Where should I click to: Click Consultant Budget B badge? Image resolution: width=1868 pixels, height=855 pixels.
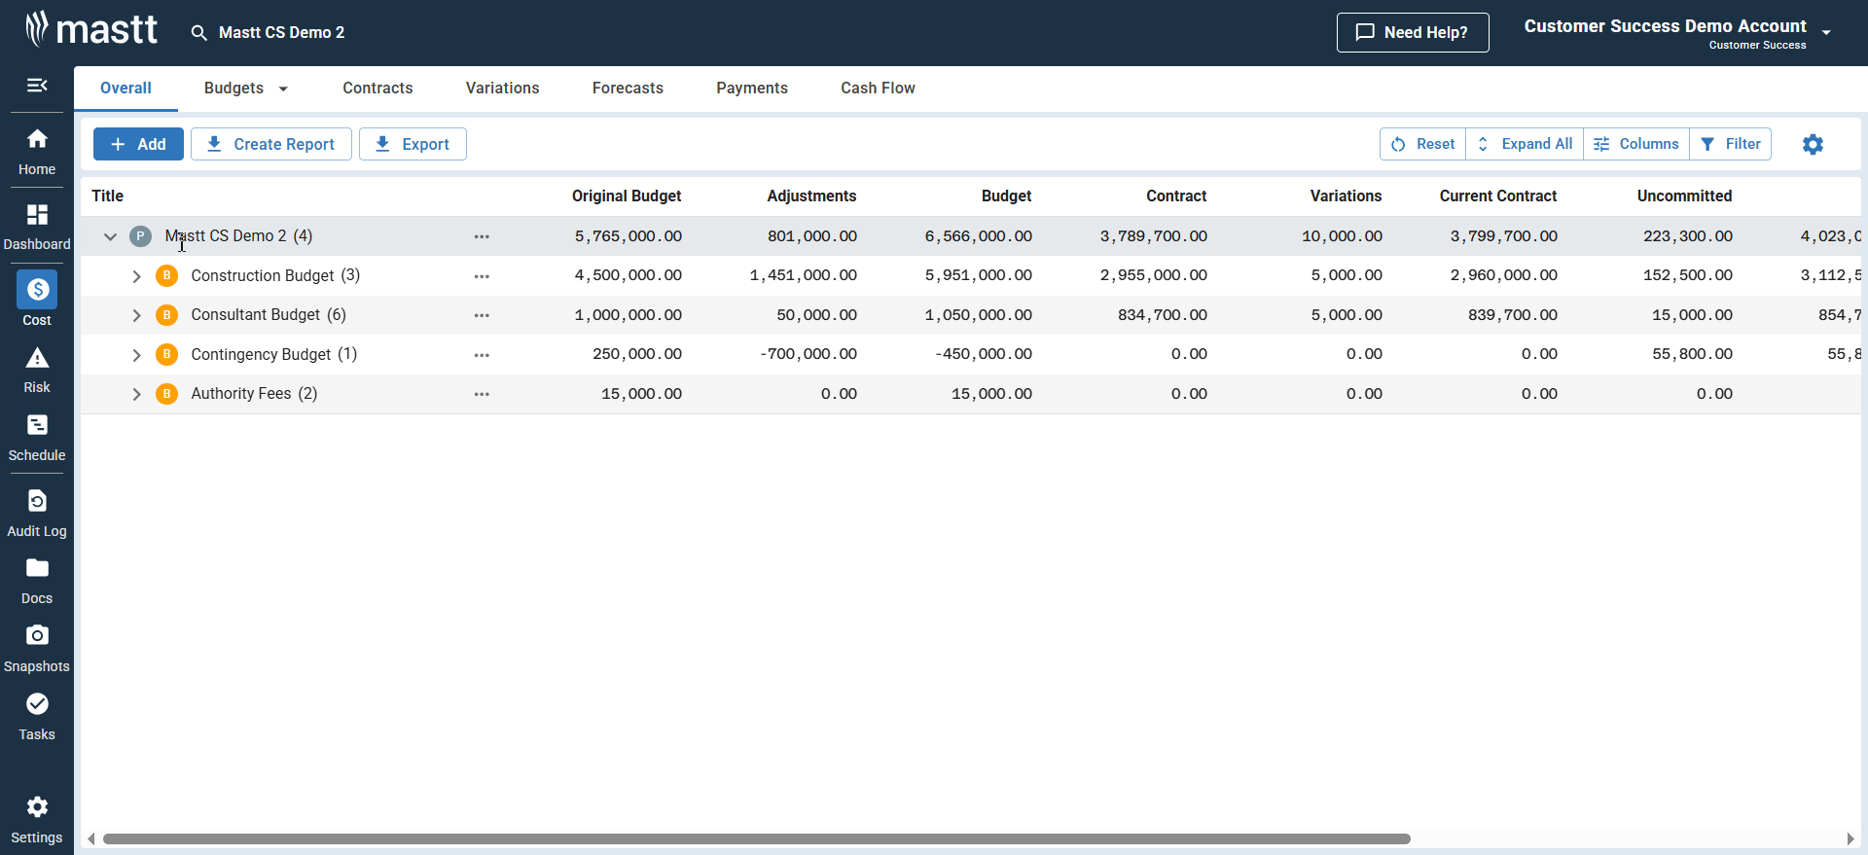[166, 315]
